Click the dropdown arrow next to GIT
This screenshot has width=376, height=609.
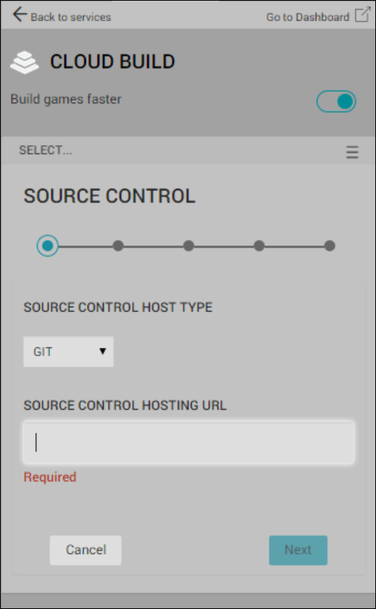103,351
